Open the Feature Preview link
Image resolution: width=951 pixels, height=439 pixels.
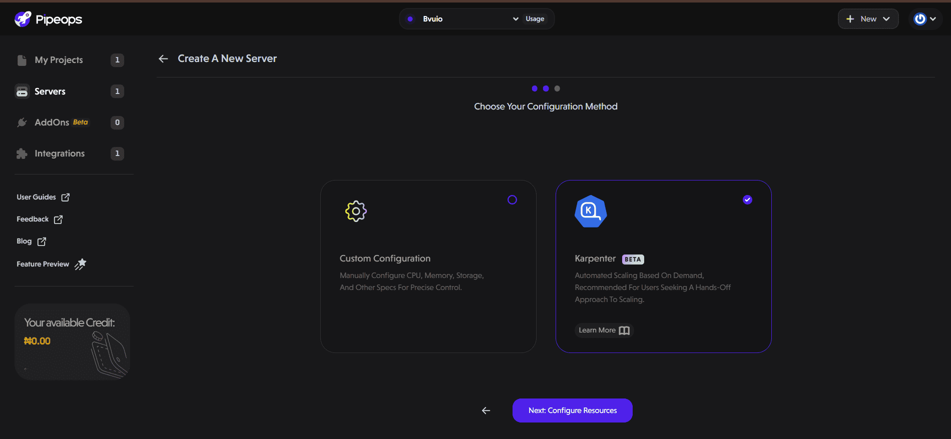(52, 264)
